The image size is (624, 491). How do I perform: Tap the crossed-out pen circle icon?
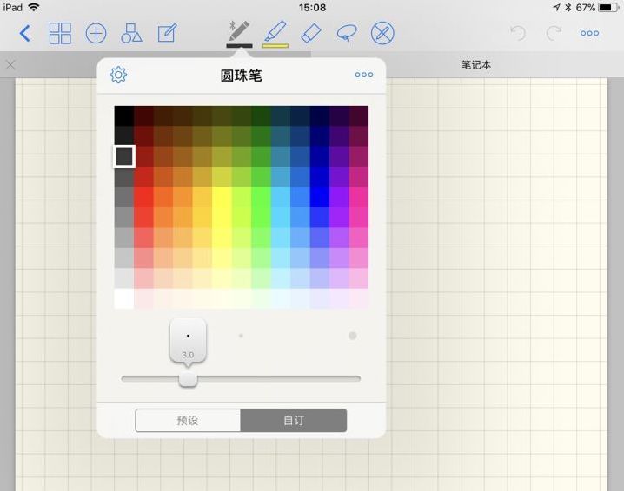pos(382,33)
